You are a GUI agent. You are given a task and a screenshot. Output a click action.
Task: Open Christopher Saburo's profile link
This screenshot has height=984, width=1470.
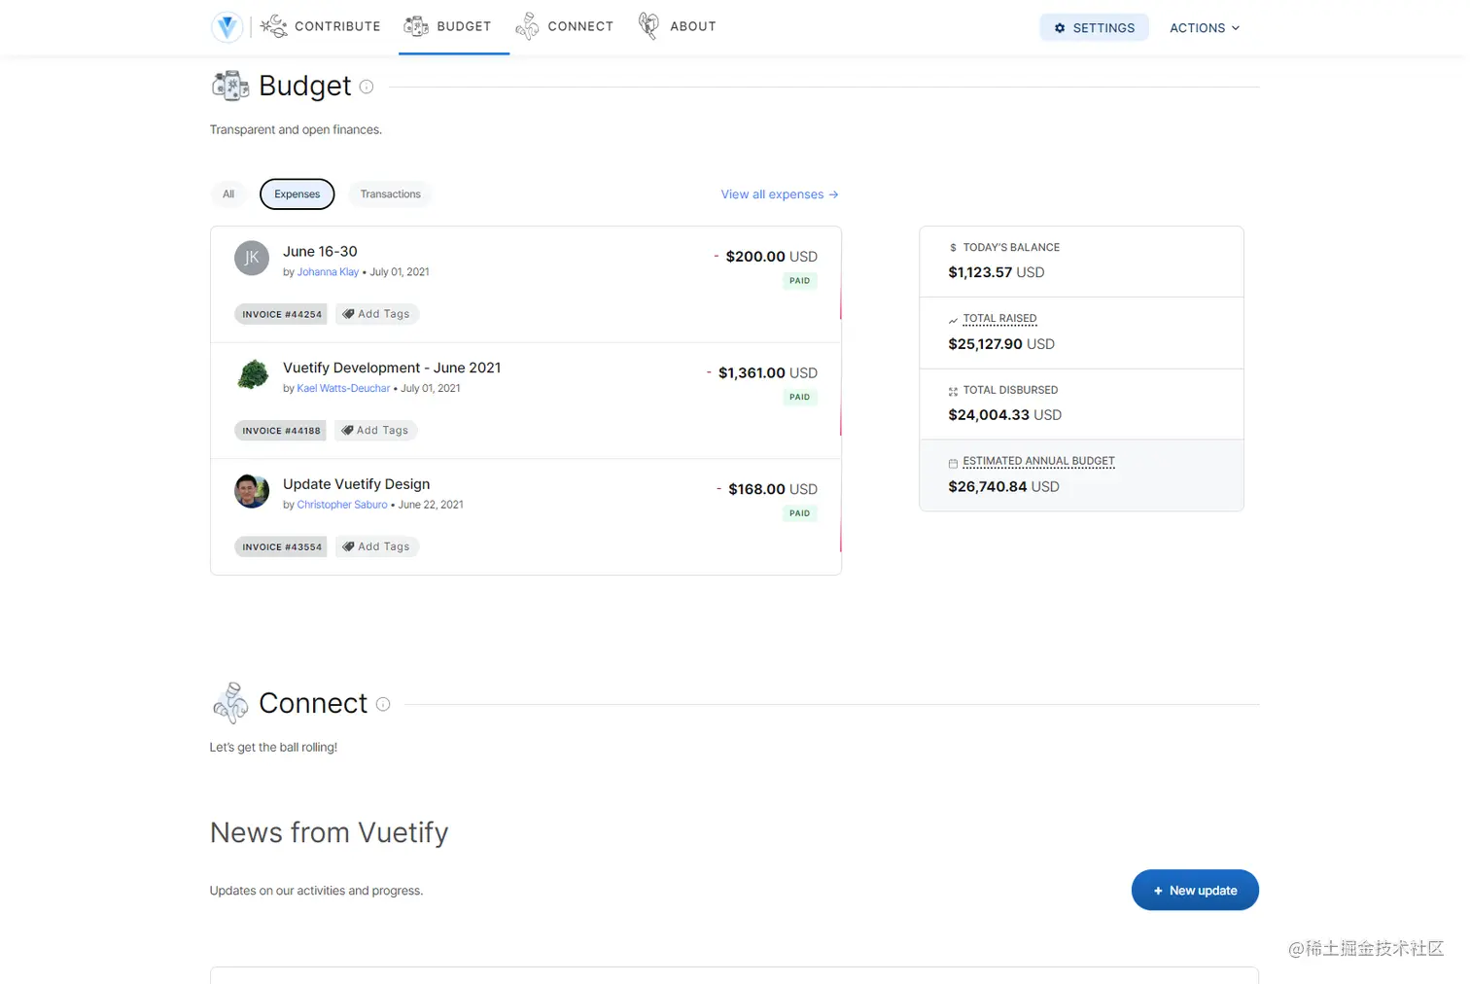click(342, 505)
